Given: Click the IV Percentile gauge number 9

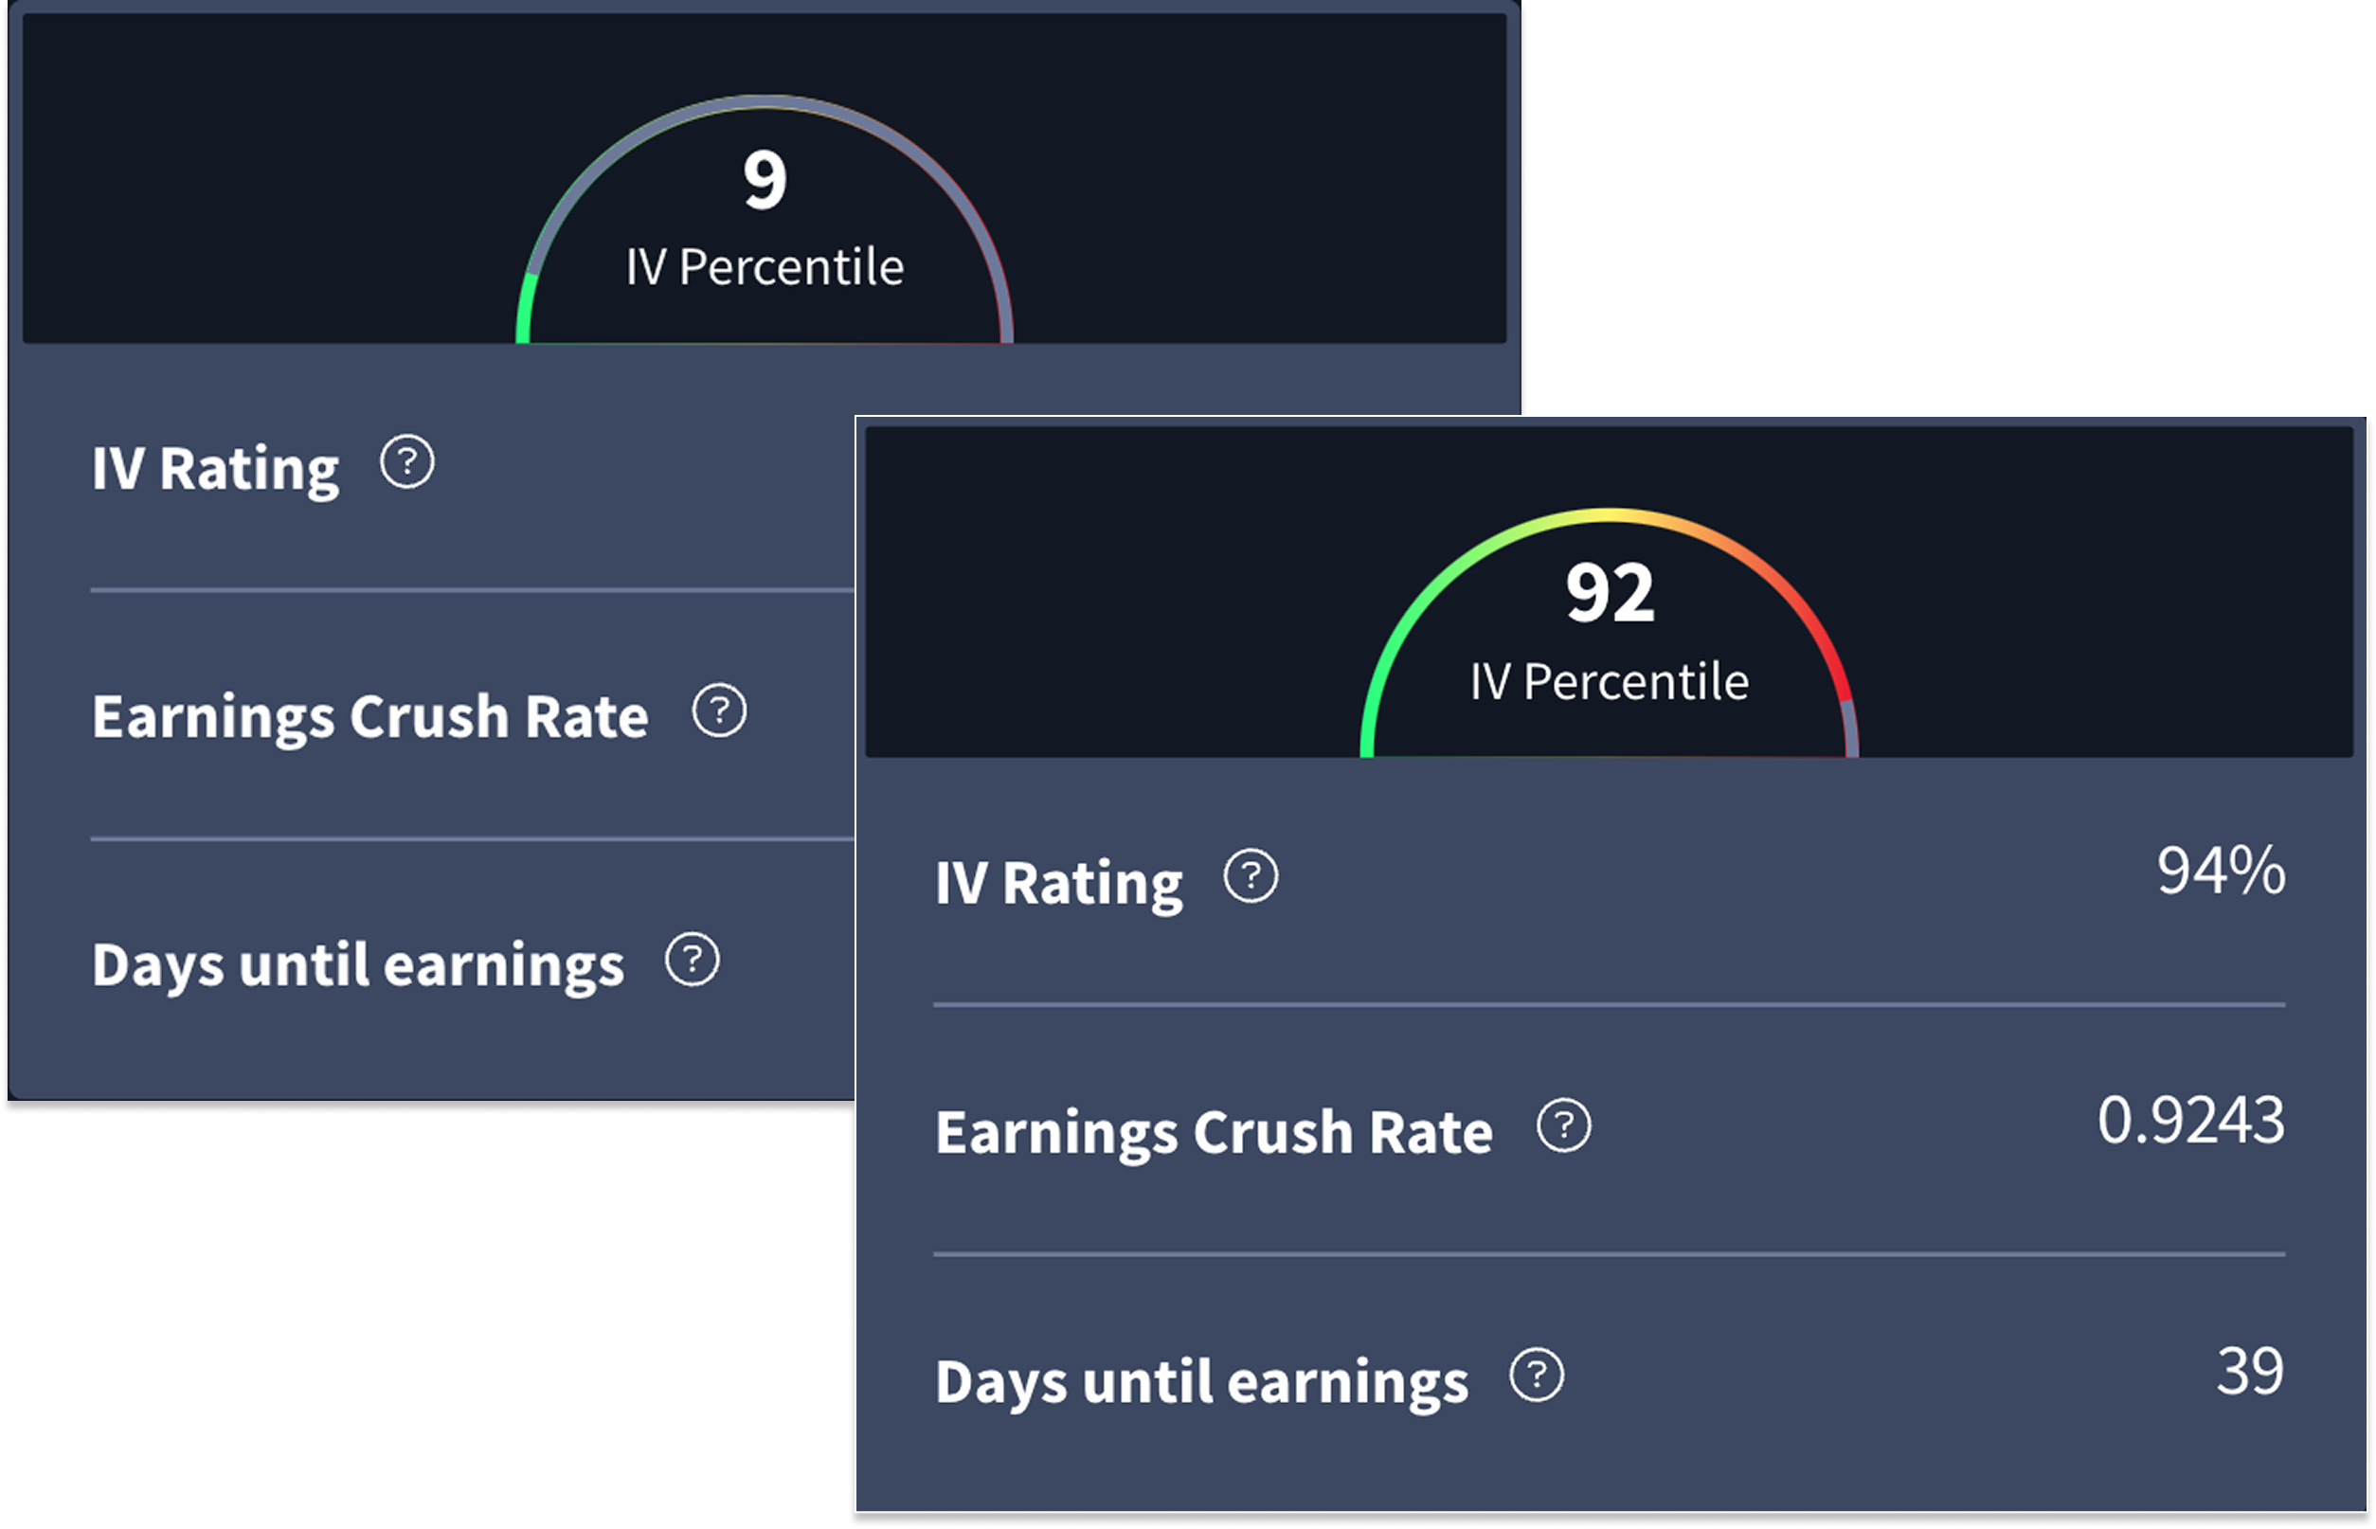Looking at the screenshot, I should click(765, 181).
